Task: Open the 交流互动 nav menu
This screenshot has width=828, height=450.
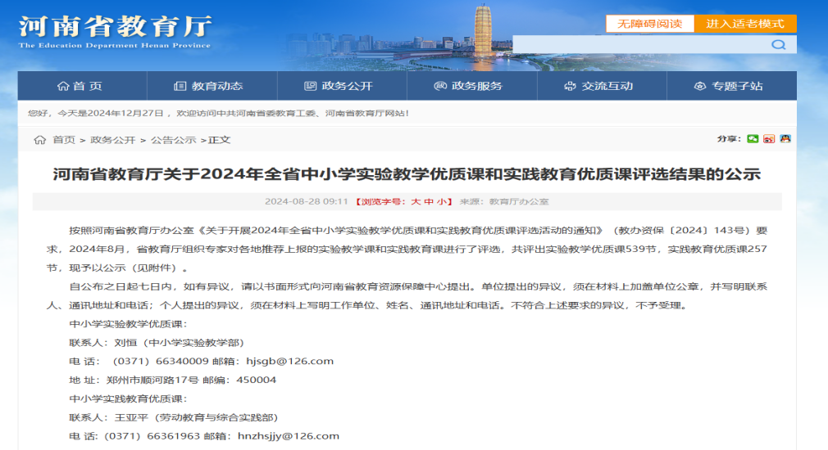Action: point(598,86)
